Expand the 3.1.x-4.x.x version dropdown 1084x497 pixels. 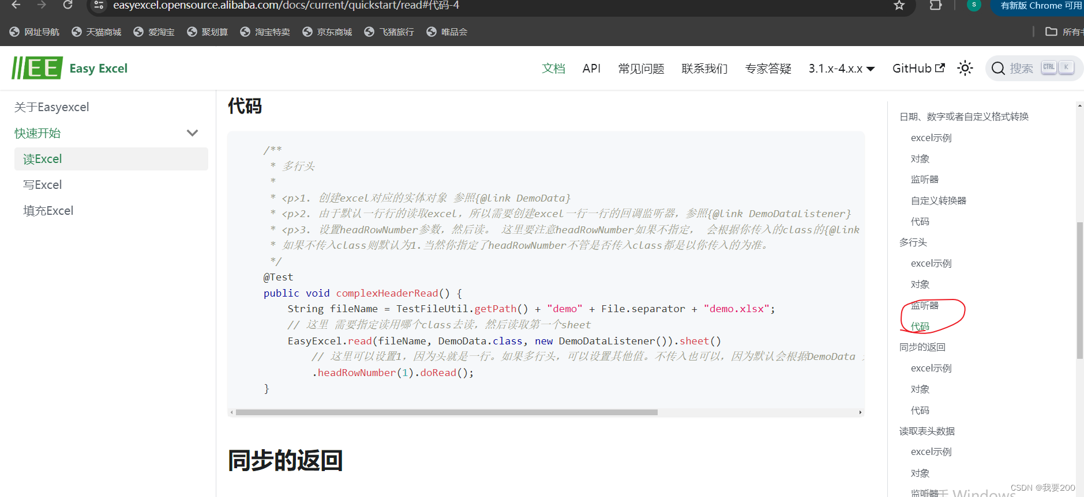click(842, 69)
